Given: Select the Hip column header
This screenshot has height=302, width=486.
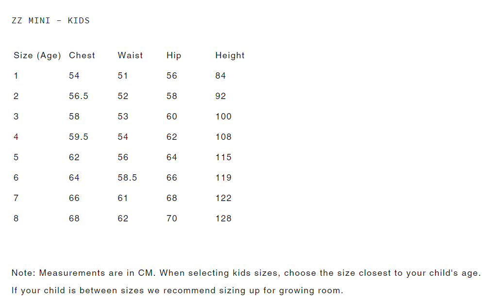Looking at the screenshot, I should [x=174, y=55].
